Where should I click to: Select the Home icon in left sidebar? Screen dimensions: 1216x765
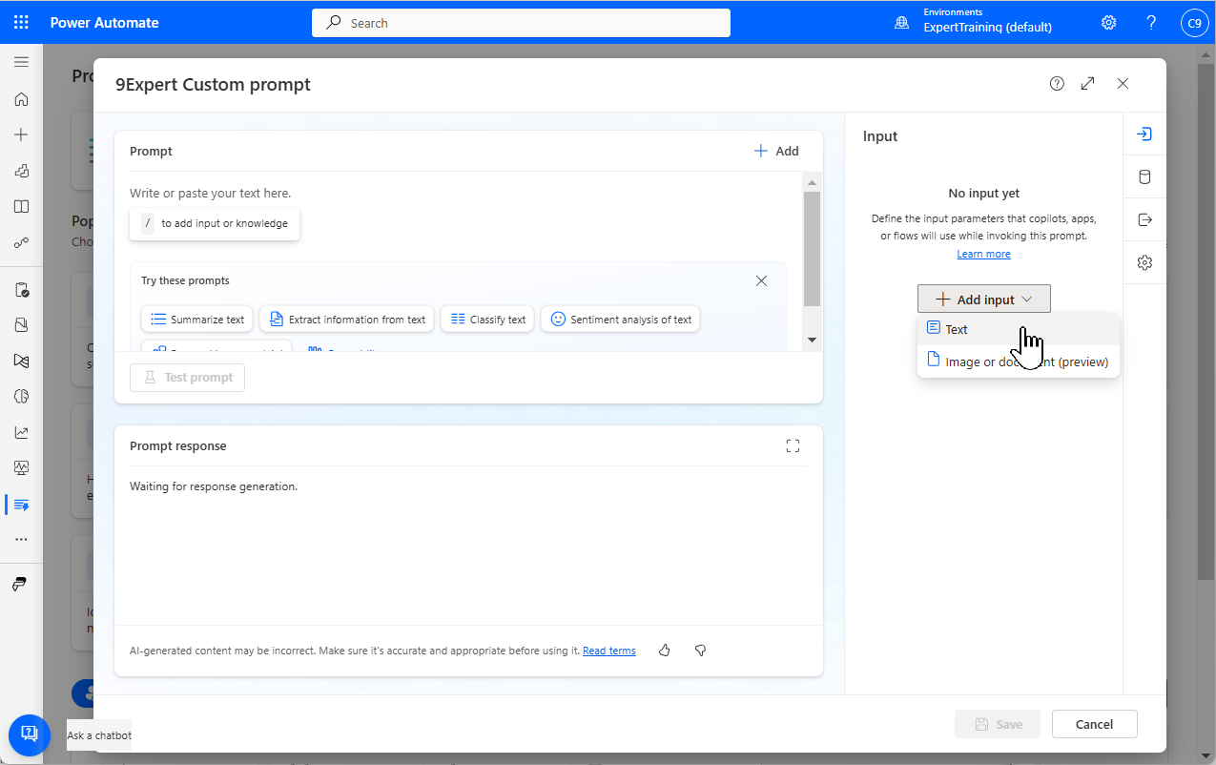21,98
